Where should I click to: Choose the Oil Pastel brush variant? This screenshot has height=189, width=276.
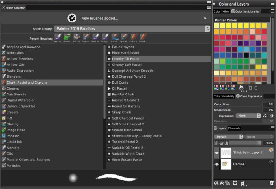tap(159, 88)
